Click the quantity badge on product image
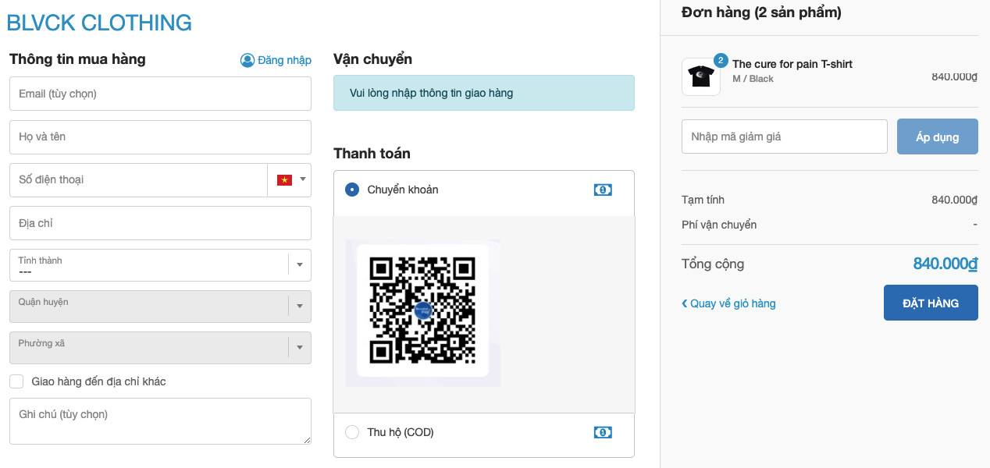The image size is (990, 468). coord(721,60)
